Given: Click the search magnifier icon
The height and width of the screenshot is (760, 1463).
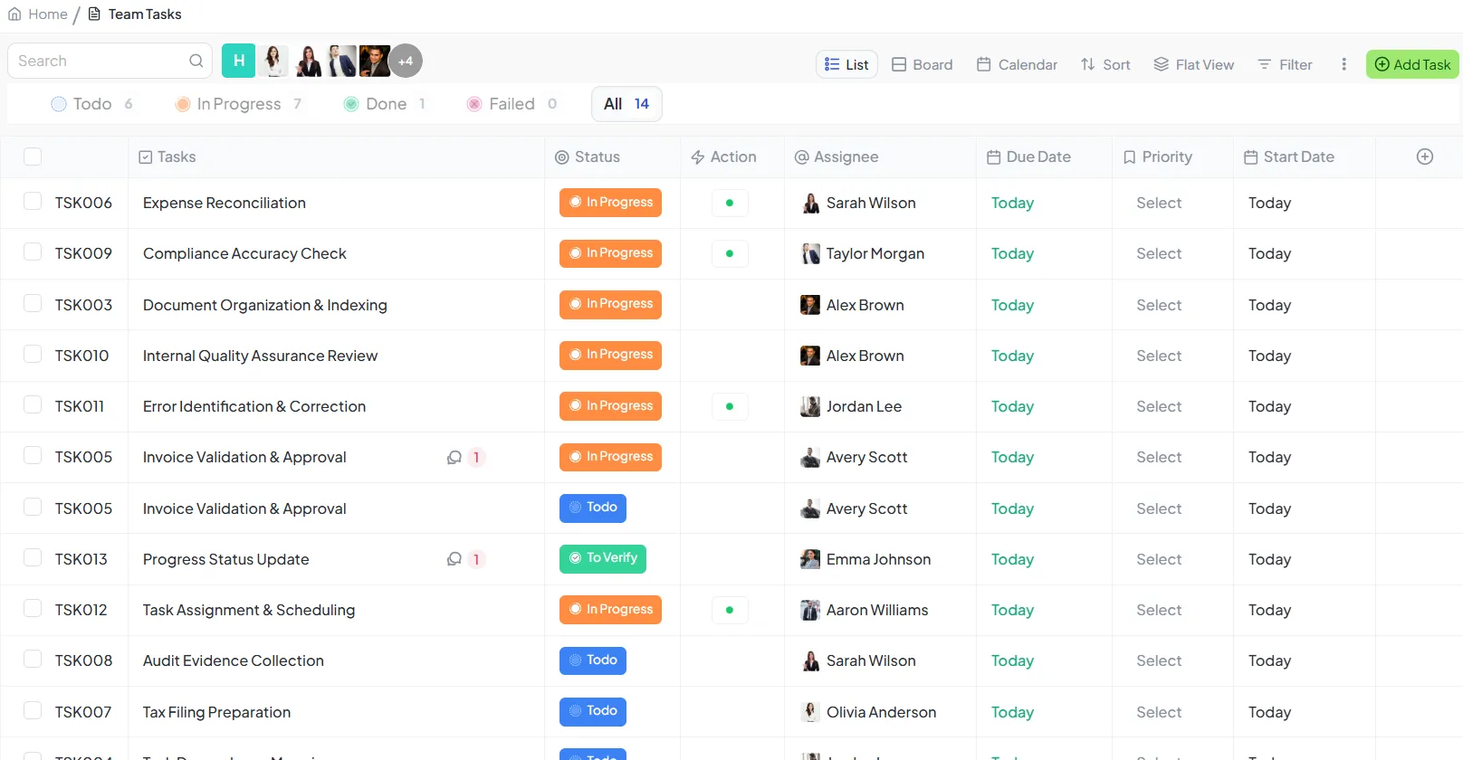Looking at the screenshot, I should pyautogui.click(x=196, y=61).
